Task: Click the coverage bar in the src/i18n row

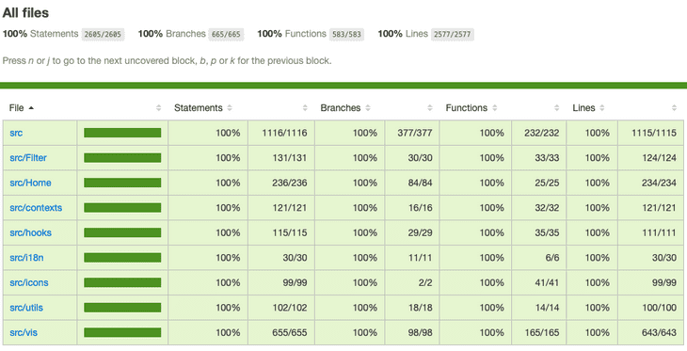Action: pos(122,258)
